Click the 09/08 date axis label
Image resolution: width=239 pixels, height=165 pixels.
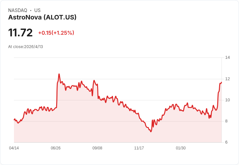[x=97, y=148]
